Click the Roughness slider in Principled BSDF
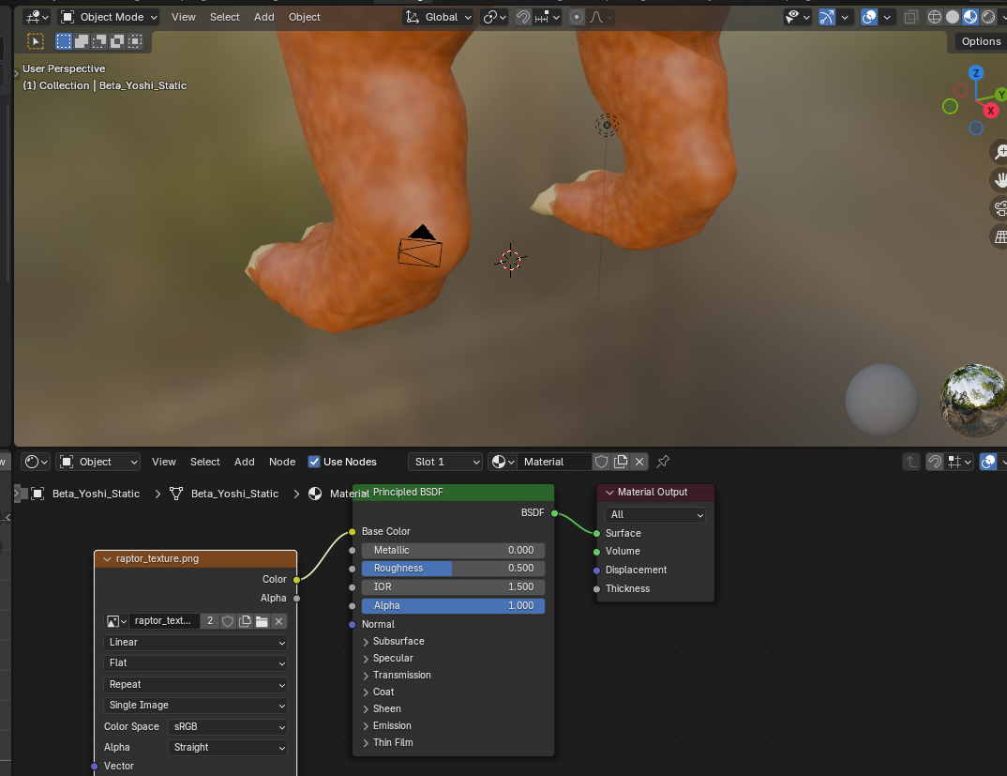 coord(454,569)
